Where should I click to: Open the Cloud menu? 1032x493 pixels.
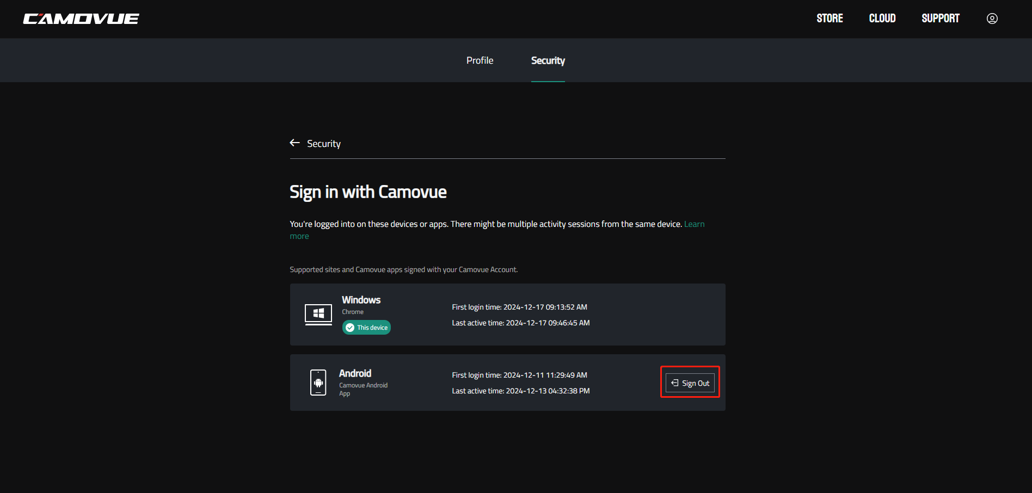882,19
